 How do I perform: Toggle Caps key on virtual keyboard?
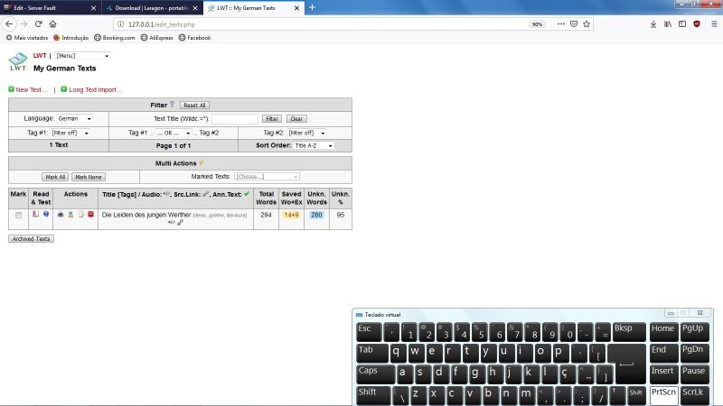pos(375,374)
